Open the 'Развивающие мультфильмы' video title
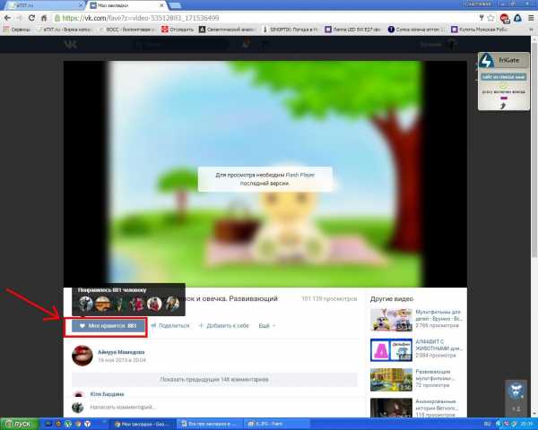Viewport: 538px width, 430px height. pos(436,374)
